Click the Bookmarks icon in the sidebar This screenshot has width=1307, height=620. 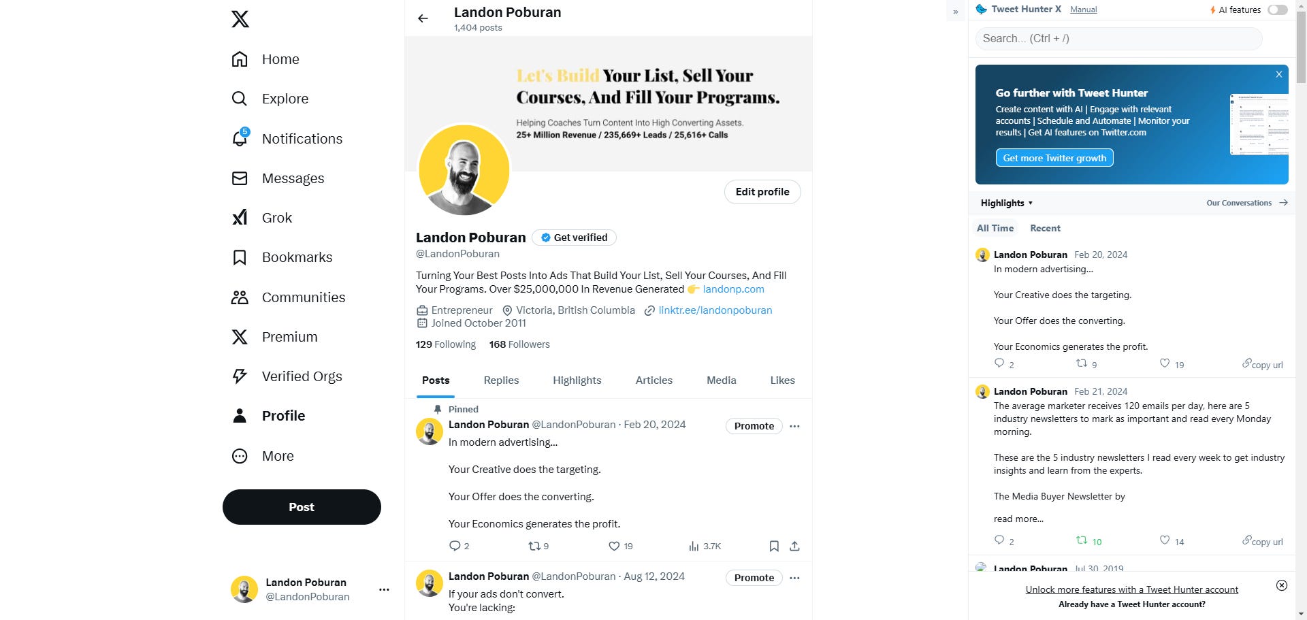[240, 257]
